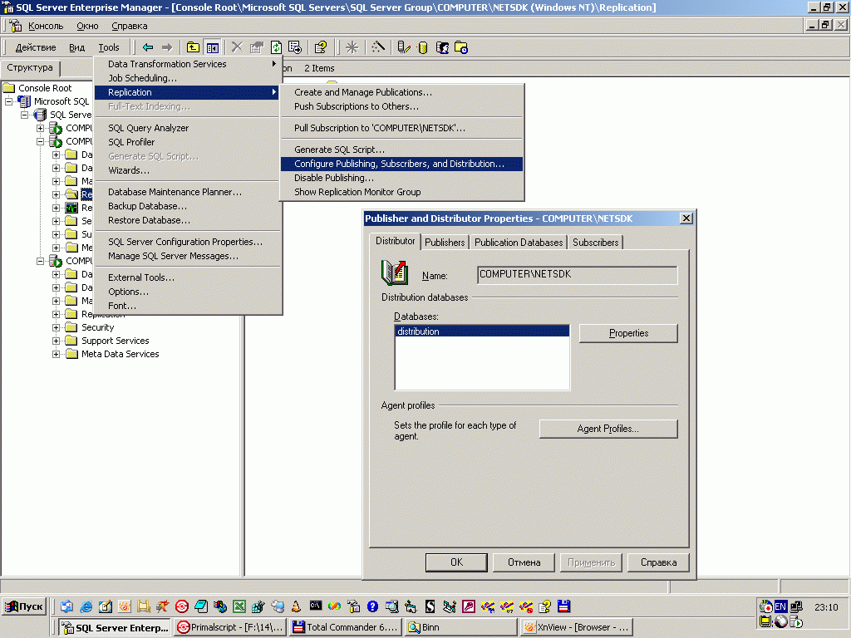Click the Security folder icon in tree
The image size is (851, 638).
[x=71, y=327]
